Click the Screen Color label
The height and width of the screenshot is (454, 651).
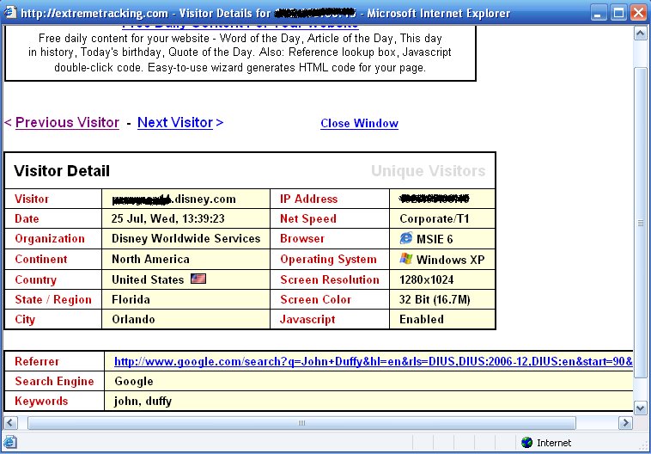(x=315, y=299)
